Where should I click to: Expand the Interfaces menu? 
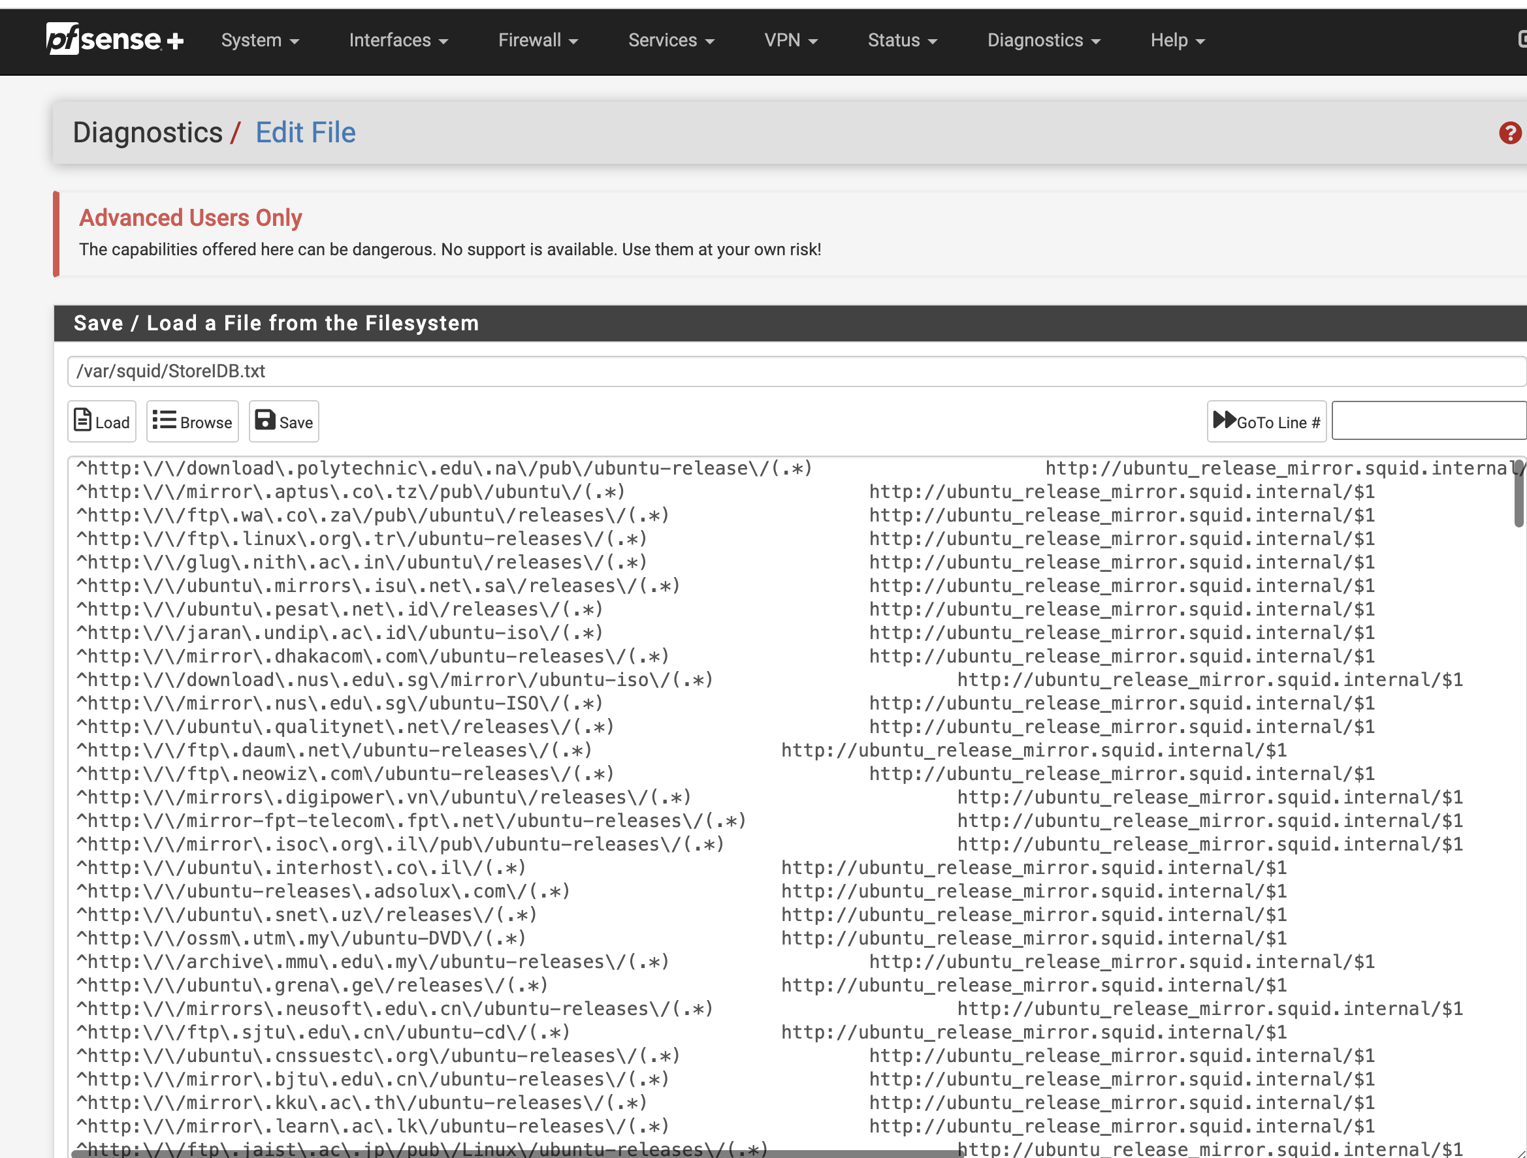point(398,40)
